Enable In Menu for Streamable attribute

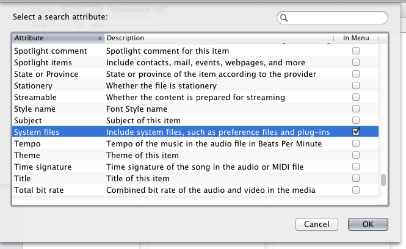coord(356,97)
